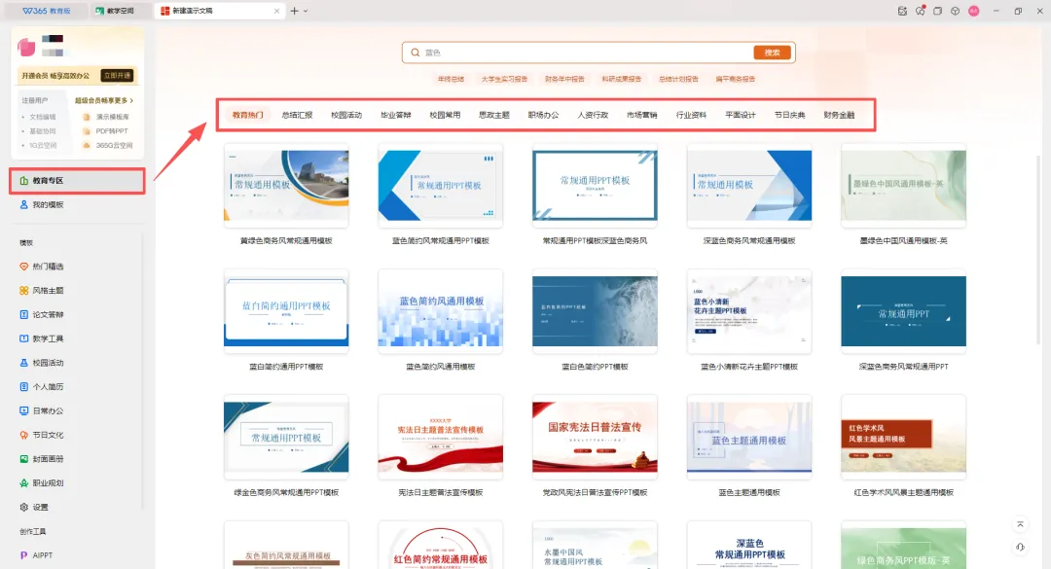The image size is (1051, 569).
Task: Switch to the 市场营销 tab
Action: pyautogui.click(x=642, y=115)
